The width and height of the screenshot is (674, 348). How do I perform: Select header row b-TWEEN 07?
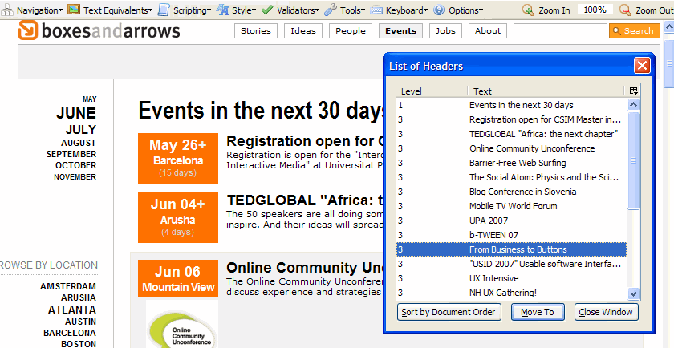[x=511, y=235]
